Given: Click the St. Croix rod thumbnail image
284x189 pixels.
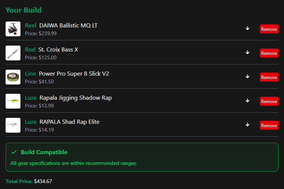Looking at the screenshot, I should pos(13,53).
